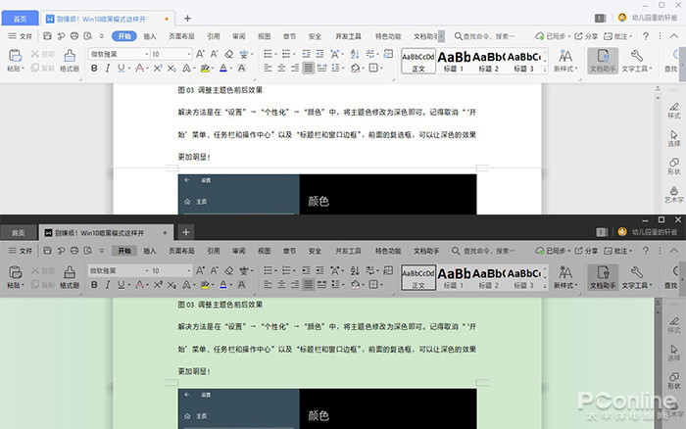Click the Save icon in the light window
This screenshot has height=429, width=686.
coord(46,35)
